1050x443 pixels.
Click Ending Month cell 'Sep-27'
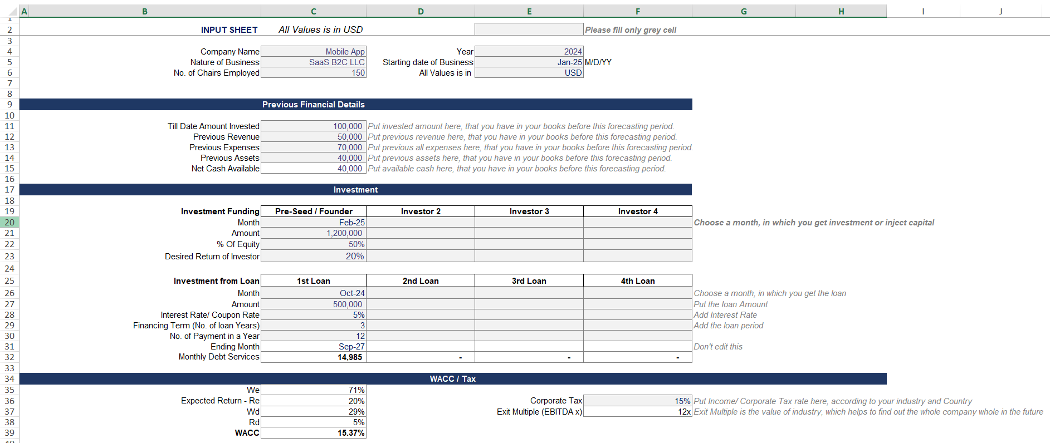[x=314, y=347]
